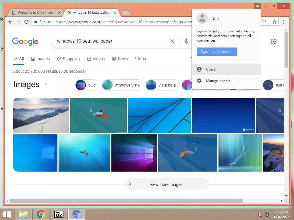
Task: Click the Google logo
Action: point(25,41)
